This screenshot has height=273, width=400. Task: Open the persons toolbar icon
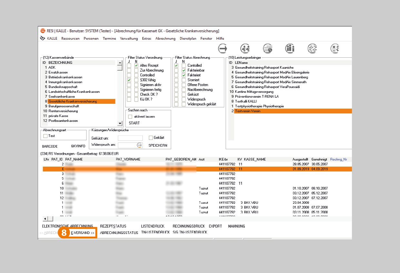point(245,49)
